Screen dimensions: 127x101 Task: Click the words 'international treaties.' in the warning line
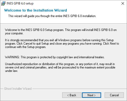pos(92,57)
